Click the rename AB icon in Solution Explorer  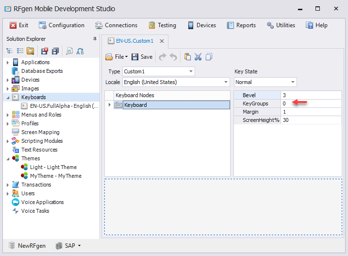(80, 51)
